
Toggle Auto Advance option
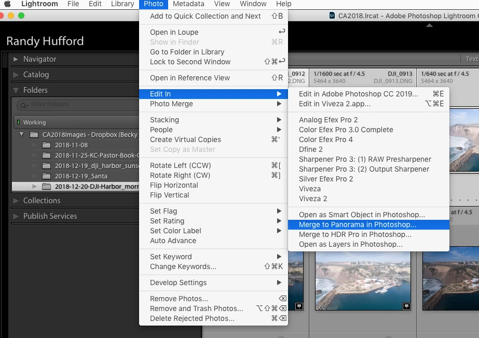coord(213,241)
